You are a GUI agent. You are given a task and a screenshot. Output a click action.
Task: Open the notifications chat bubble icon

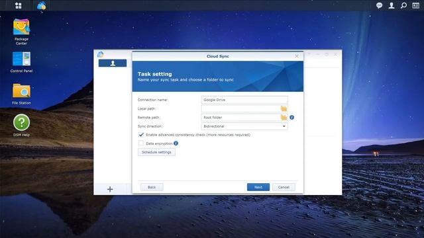[379, 5]
